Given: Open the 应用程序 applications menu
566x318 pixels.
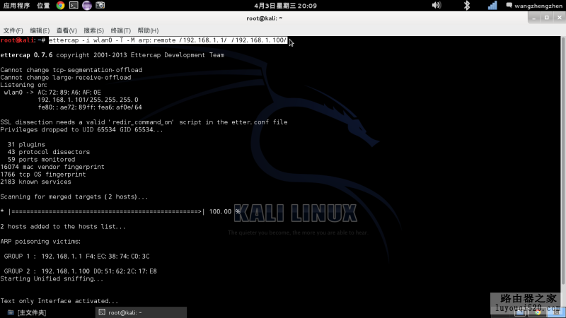Looking at the screenshot, I should [16, 6].
